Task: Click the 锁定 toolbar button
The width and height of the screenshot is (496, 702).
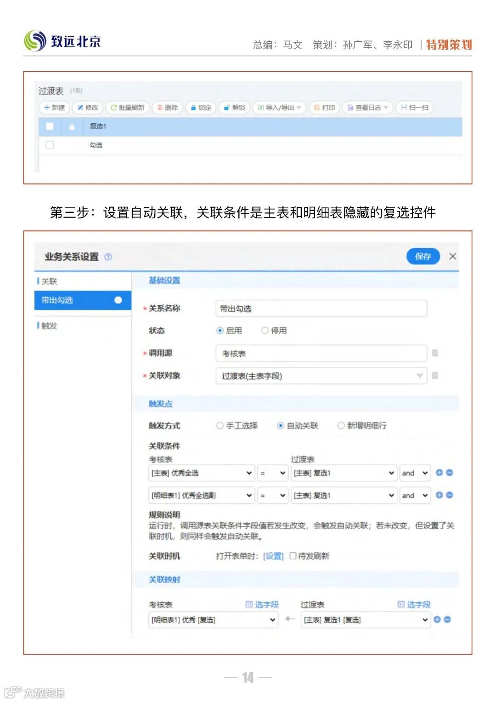Action: [x=201, y=108]
